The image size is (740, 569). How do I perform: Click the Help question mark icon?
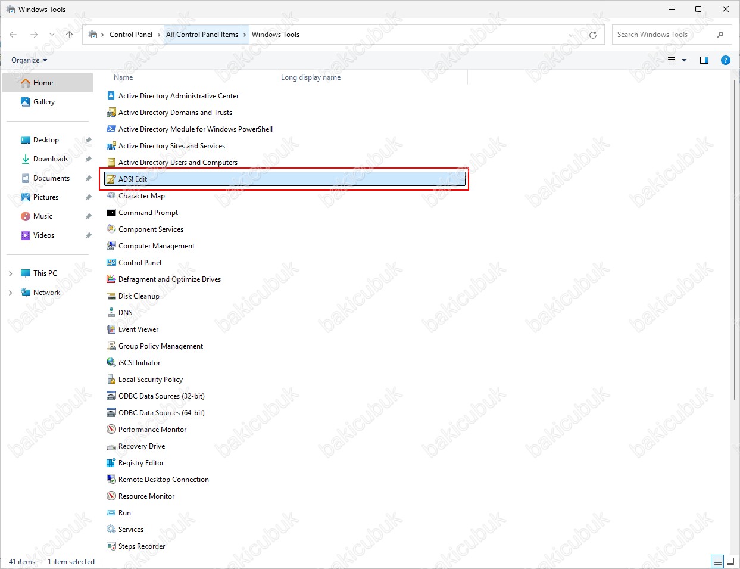click(x=725, y=60)
